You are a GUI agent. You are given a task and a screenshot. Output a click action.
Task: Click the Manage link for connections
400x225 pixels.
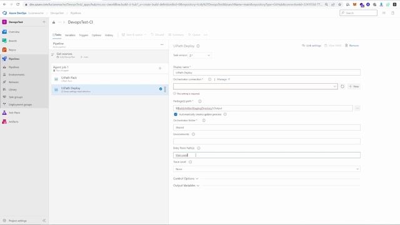224,79
